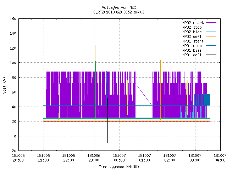
Task: Click the NPD2 defl orange legend line
Action: pyautogui.click(x=211, y=36)
